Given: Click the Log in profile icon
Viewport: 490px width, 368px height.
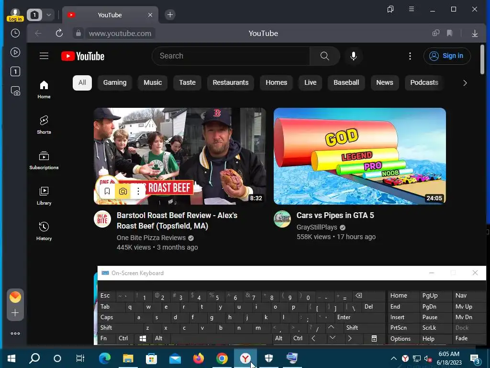Looking at the screenshot, I should [15, 15].
